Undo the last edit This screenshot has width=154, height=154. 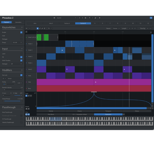[49, 28]
